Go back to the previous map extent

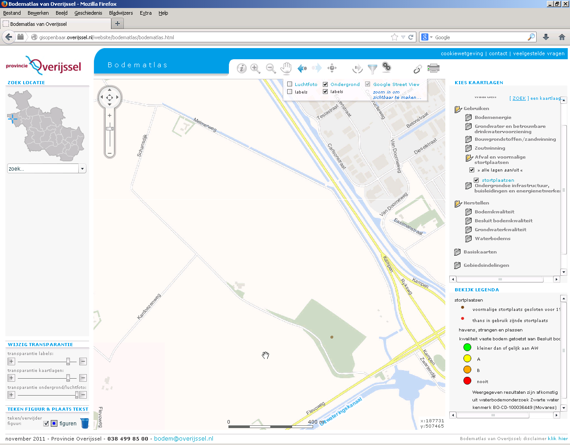(x=301, y=68)
